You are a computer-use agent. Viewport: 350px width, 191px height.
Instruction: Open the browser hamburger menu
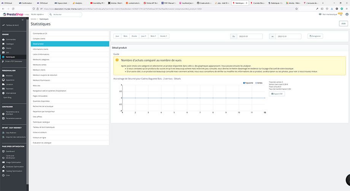347,9
